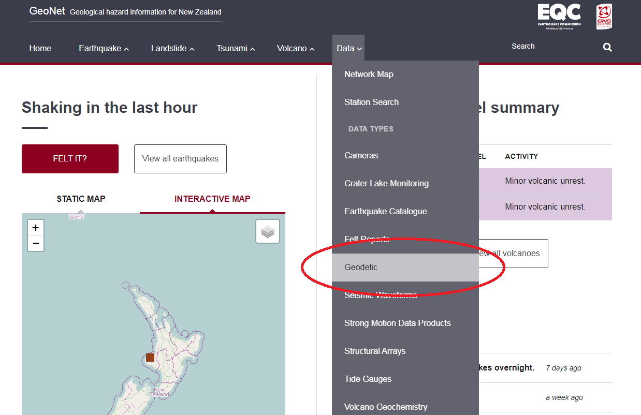
Task: Click the first Minor volcanic unrest row
Action: pos(545,181)
